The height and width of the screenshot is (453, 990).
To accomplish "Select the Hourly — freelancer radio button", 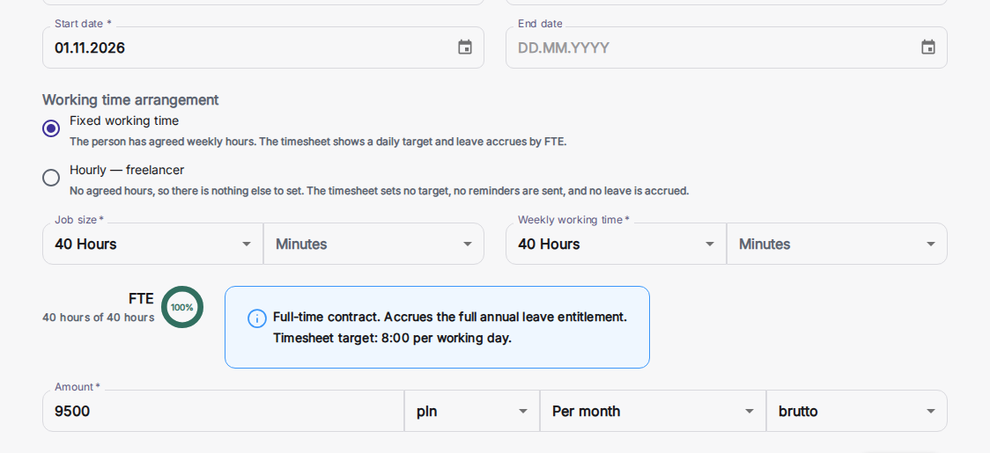I will coord(51,178).
